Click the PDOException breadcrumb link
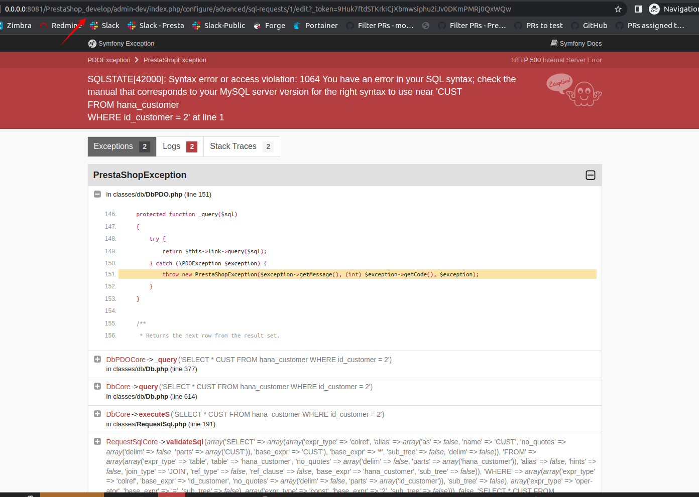 pos(108,60)
